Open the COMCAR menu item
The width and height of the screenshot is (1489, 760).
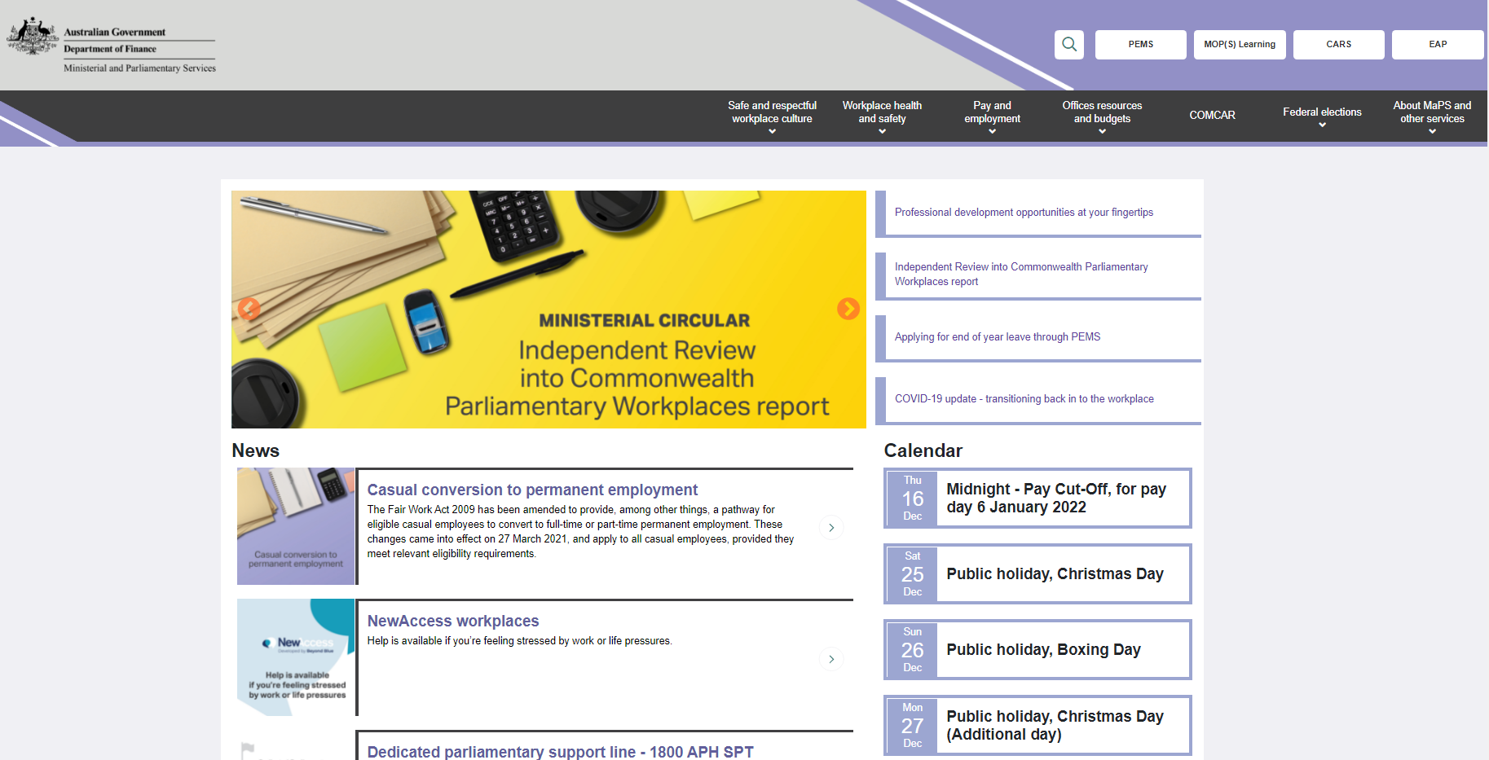point(1212,115)
